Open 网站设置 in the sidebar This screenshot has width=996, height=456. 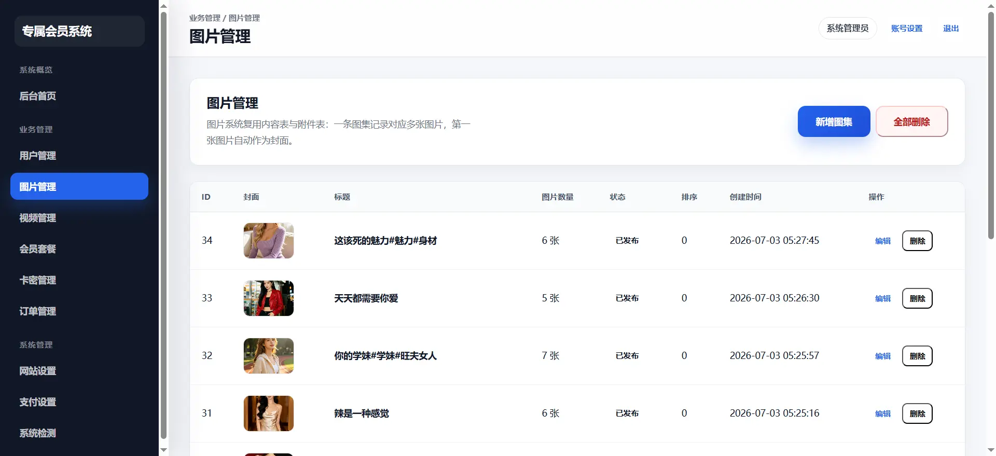[79, 371]
